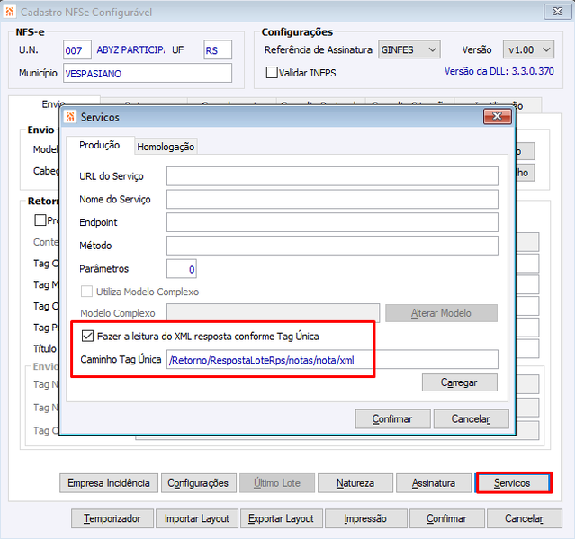575x539 pixels.
Task: Click the Último Lote button
Action: pyautogui.click(x=277, y=483)
